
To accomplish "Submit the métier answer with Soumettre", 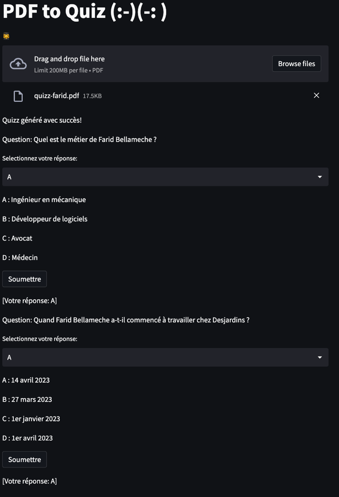I will (x=25, y=279).
